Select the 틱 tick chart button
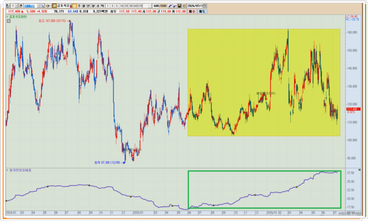Viewport: 368px width, 221px height. point(102,6)
